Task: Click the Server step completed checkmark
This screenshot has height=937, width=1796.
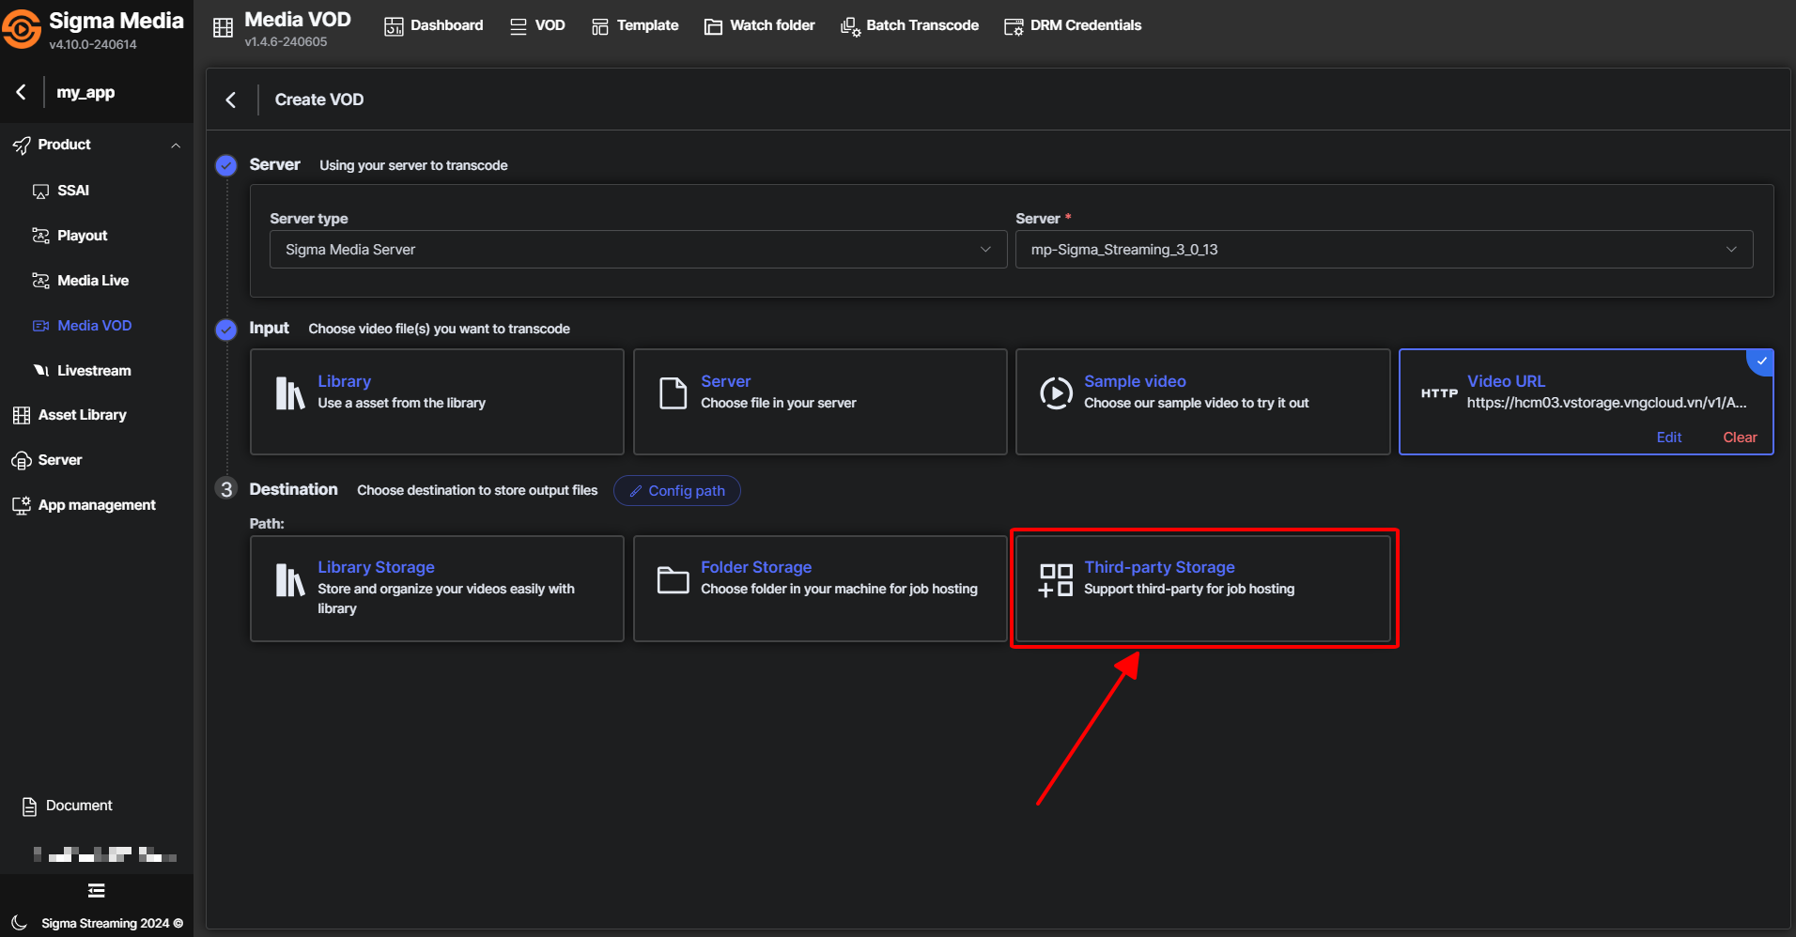Action: tap(226, 166)
